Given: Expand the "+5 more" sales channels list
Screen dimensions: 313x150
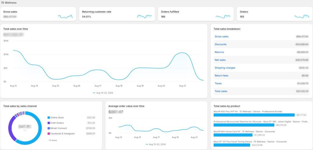Looking at the screenshot, I should [x=52, y=140].
